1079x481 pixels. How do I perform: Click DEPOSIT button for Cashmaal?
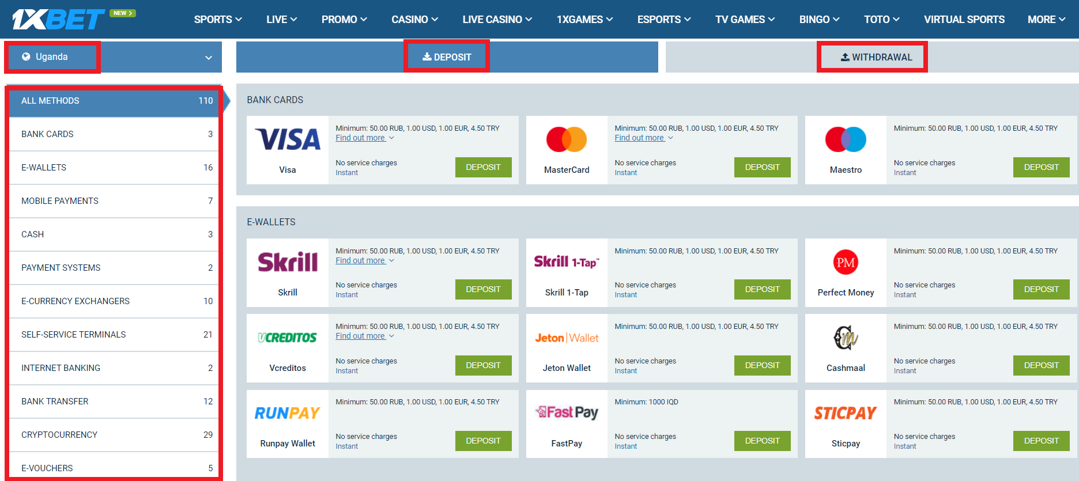[1041, 365]
